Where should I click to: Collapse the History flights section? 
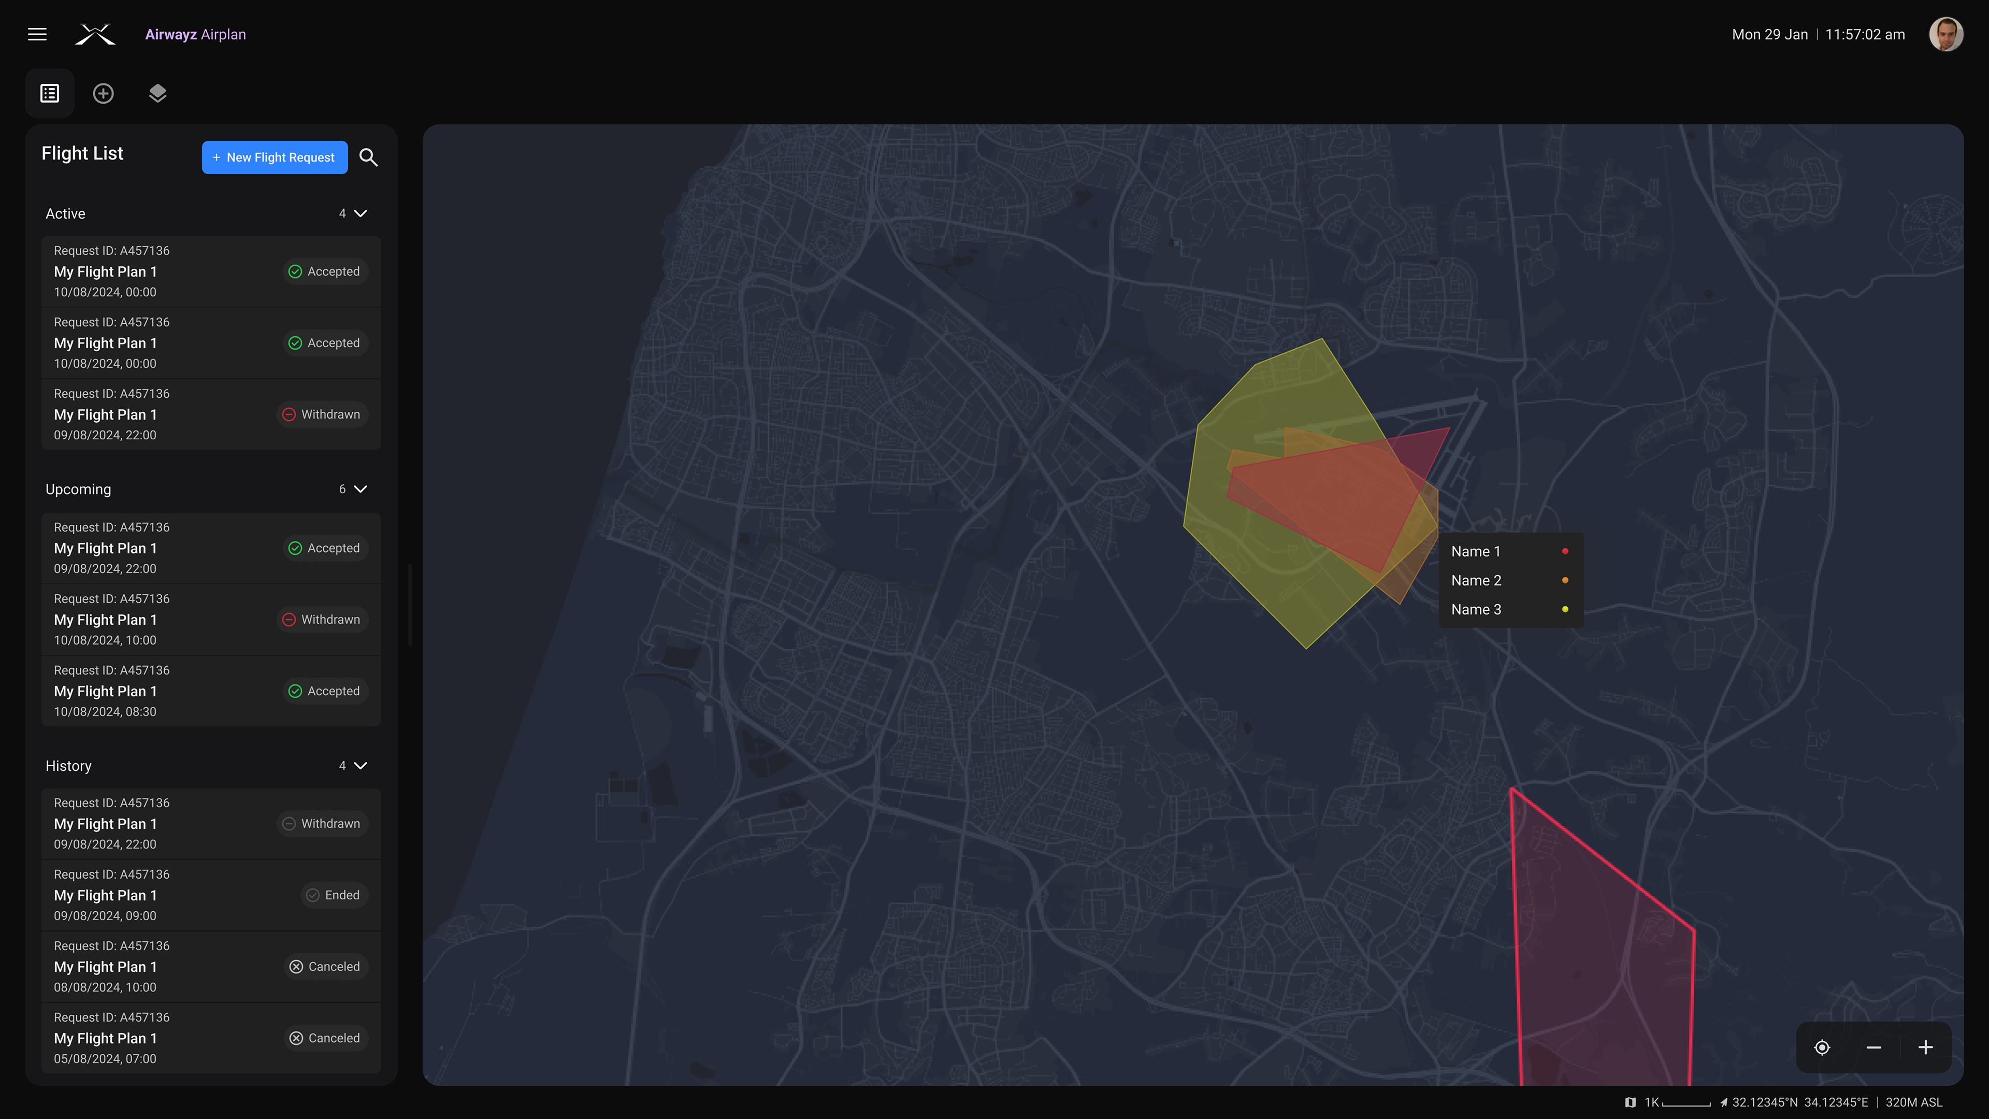click(361, 766)
